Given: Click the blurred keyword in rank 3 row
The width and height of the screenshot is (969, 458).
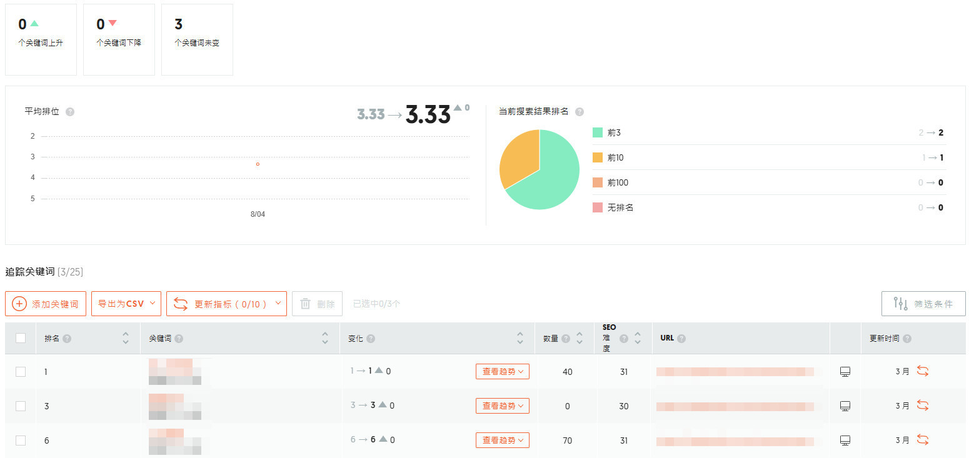Looking at the screenshot, I should pos(175,406).
